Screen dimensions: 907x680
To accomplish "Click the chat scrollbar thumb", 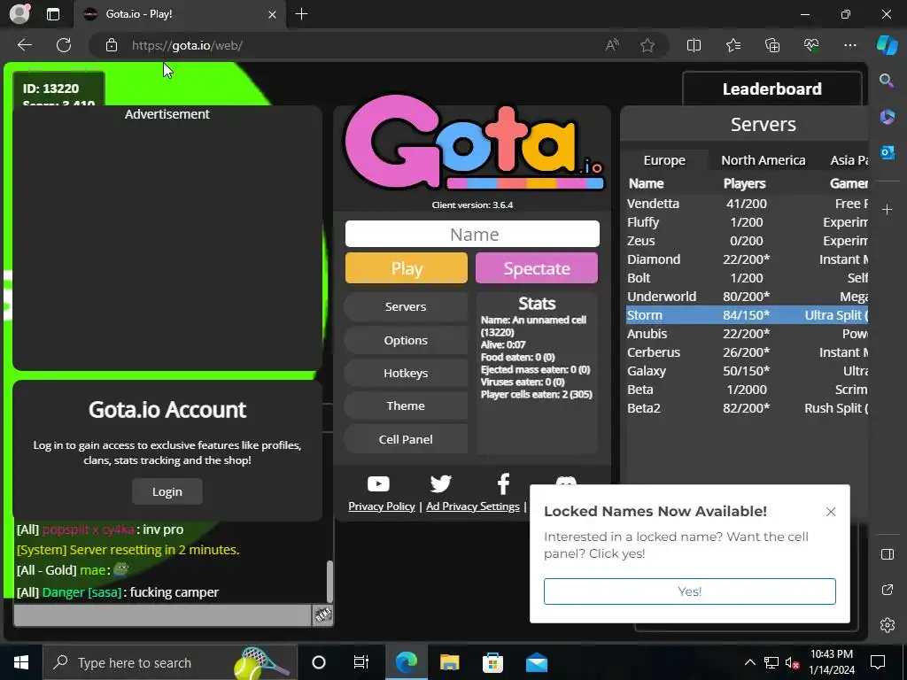I will pos(329,581).
